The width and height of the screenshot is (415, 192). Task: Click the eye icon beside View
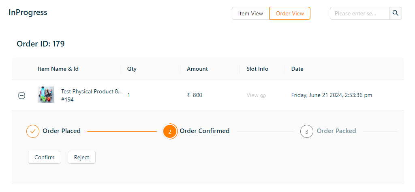[263, 96]
